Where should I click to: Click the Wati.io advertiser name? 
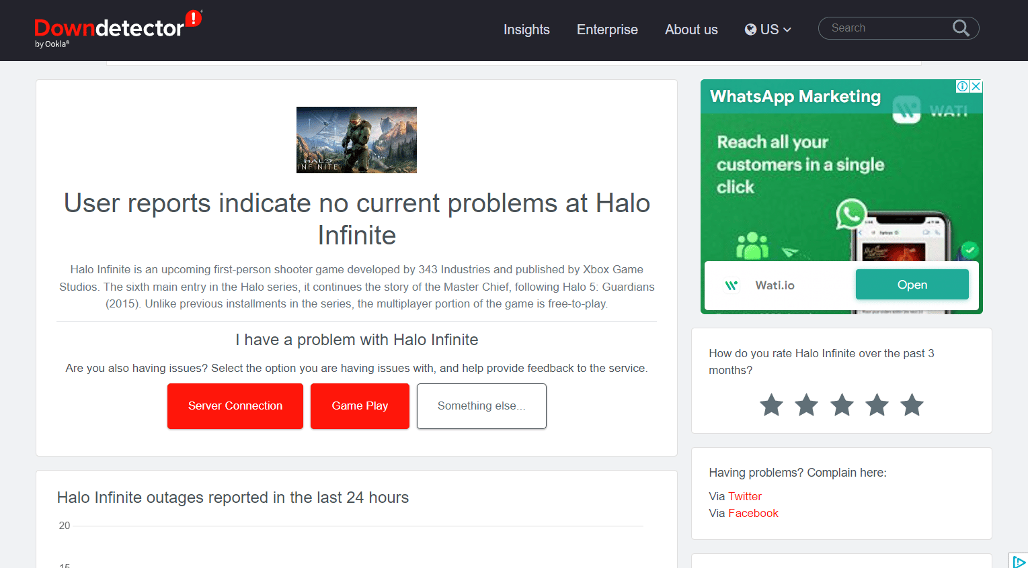point(775,285)
